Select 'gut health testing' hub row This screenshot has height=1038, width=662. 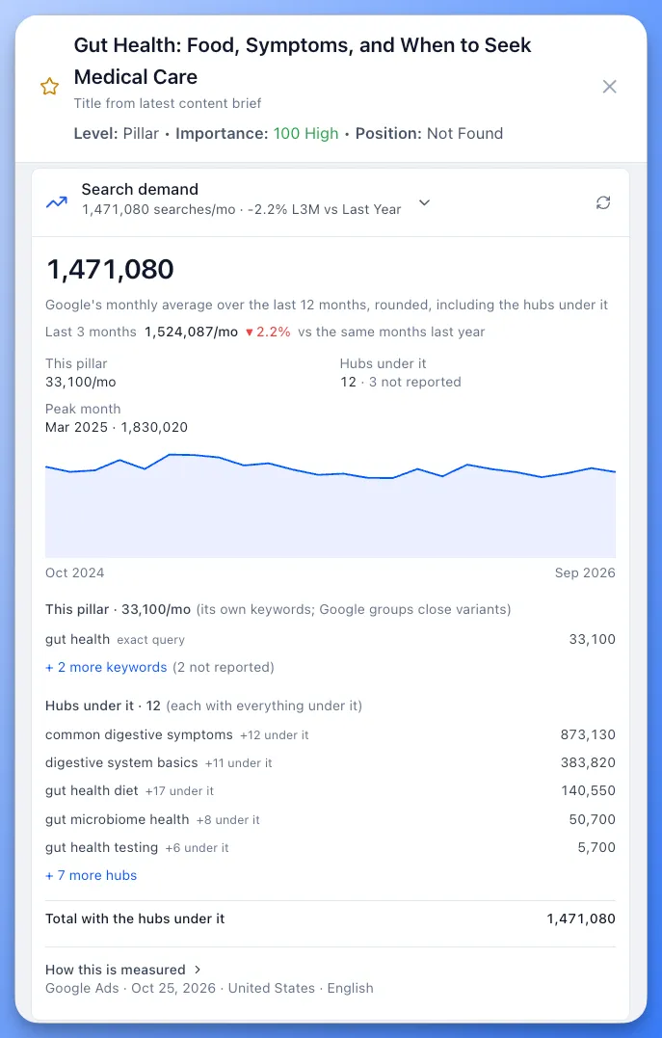pyautogui.click(x=331, y=847)
